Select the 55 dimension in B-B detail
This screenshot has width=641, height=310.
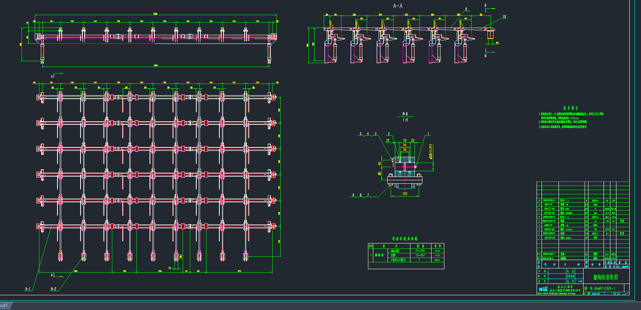pyautogui.click(x=405, y=145)
